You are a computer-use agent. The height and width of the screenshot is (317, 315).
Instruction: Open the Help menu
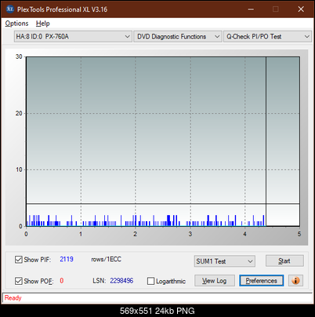pyautogui.click(x=43, y=24)
